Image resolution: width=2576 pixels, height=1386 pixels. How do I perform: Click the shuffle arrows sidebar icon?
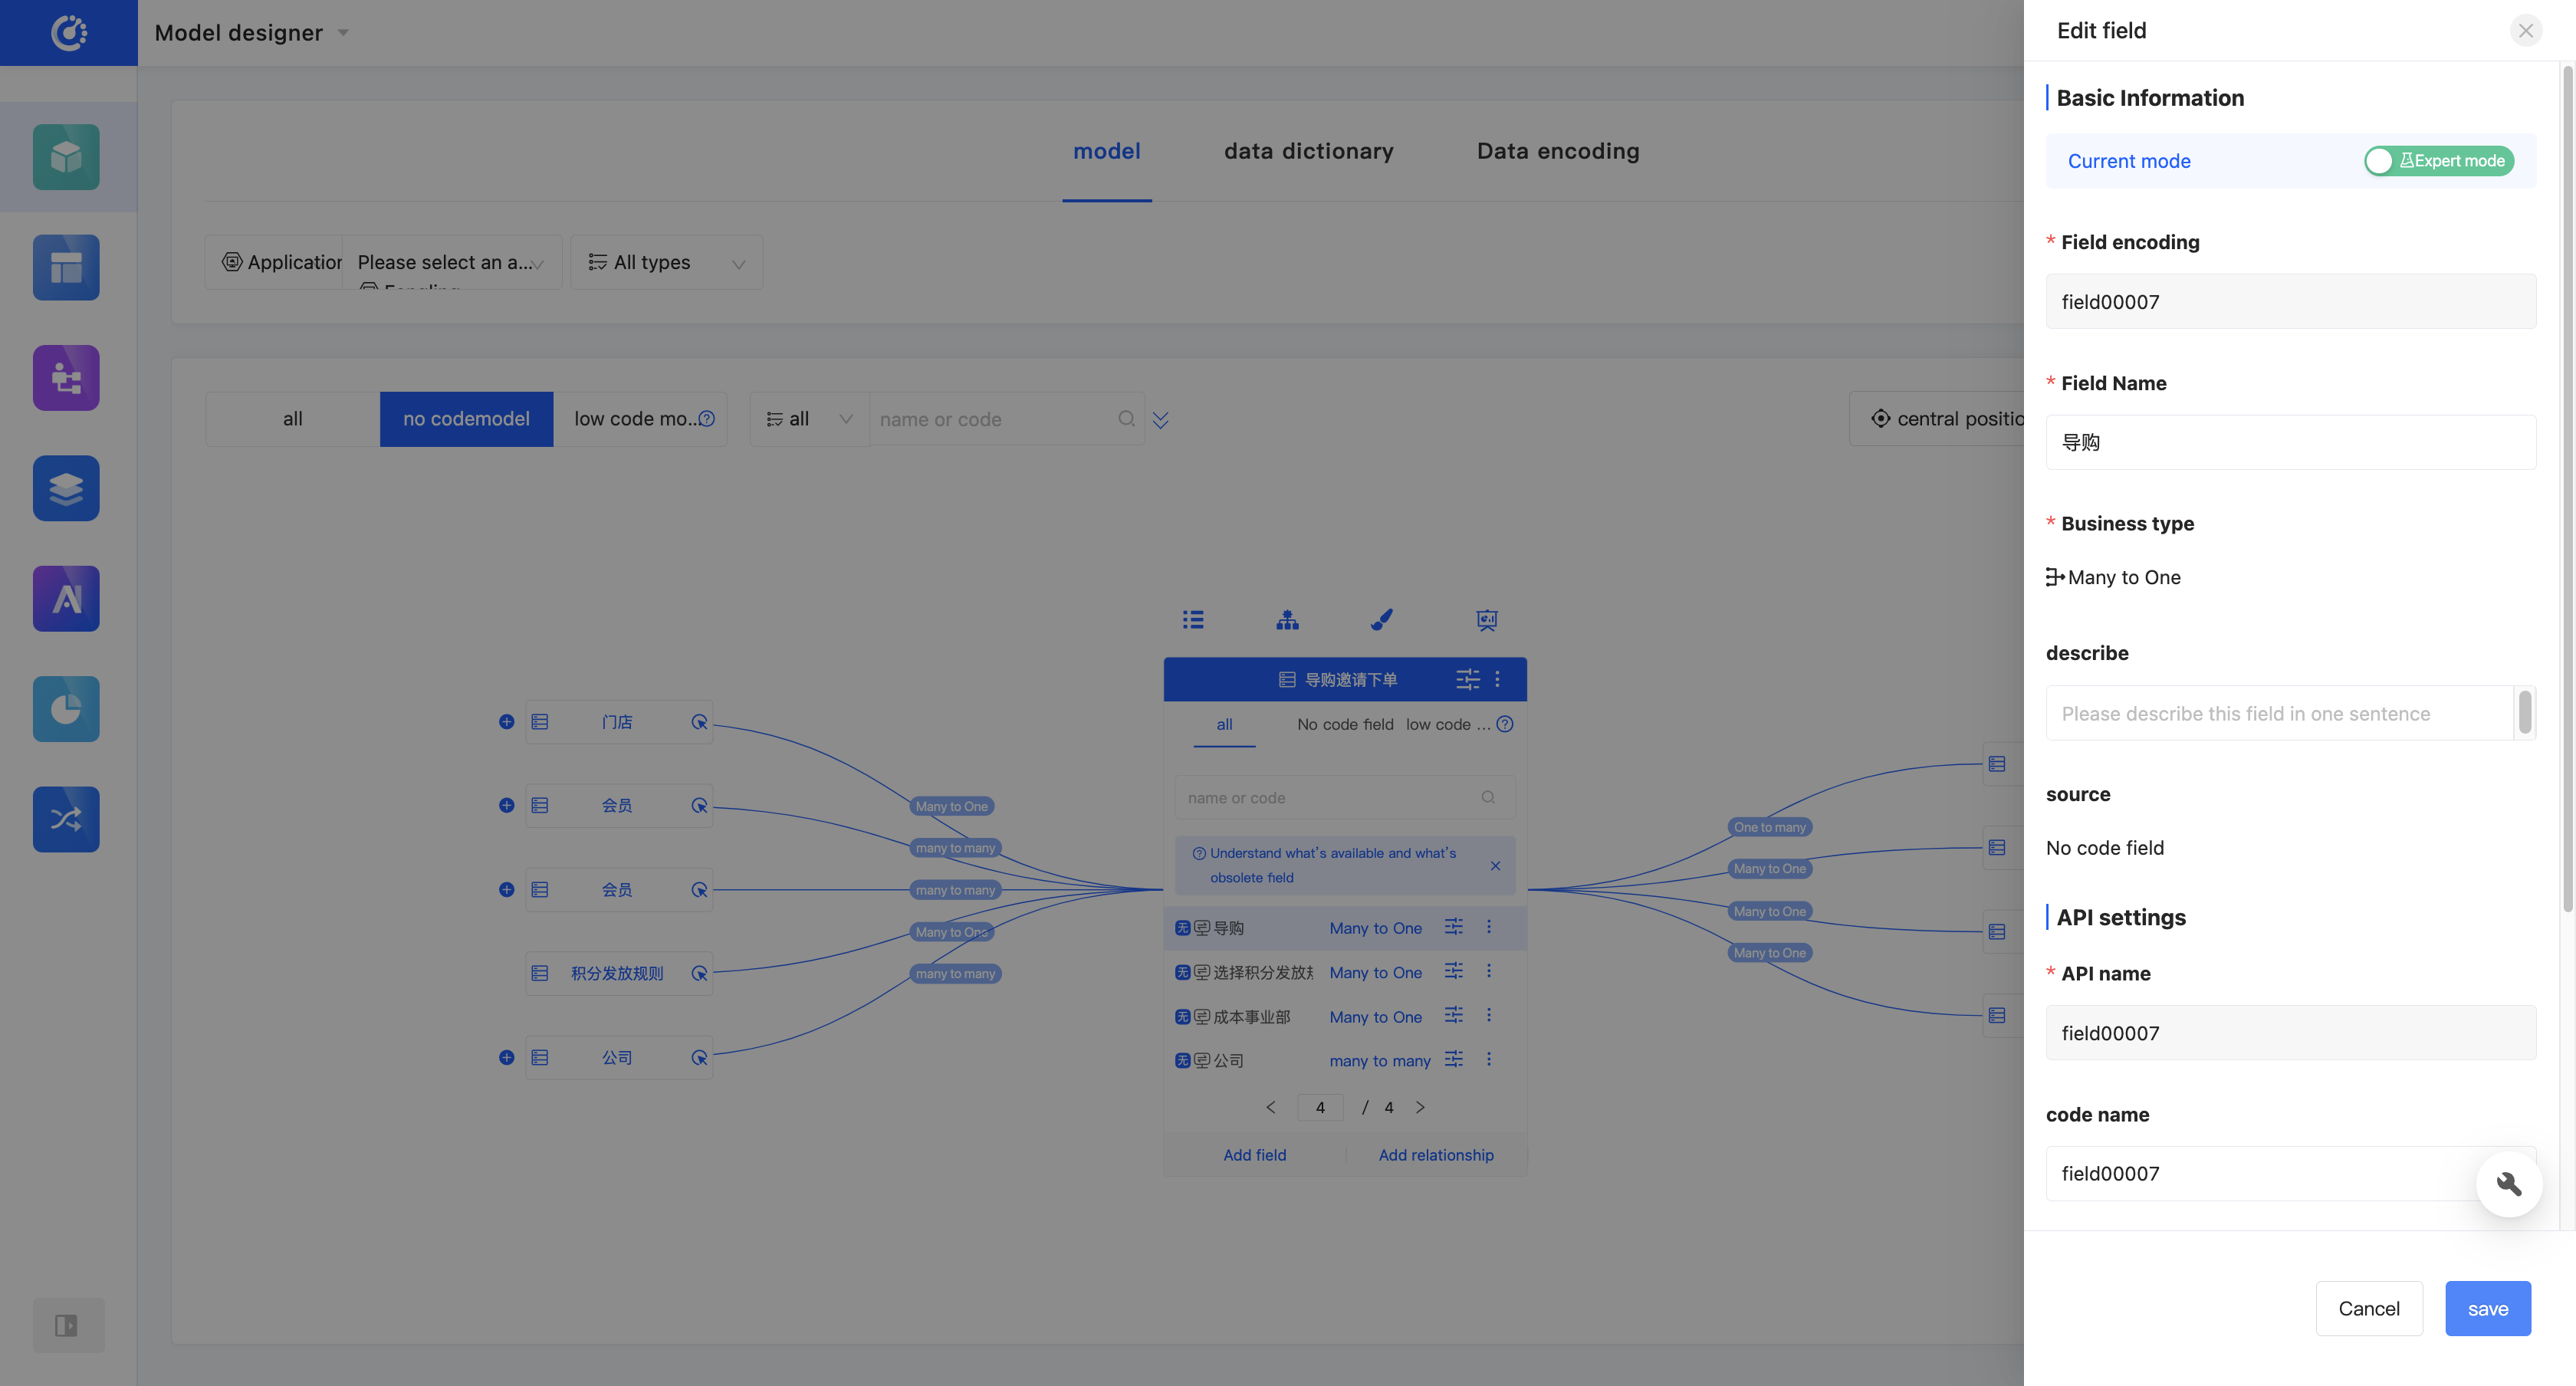click(x=66, y=819)
